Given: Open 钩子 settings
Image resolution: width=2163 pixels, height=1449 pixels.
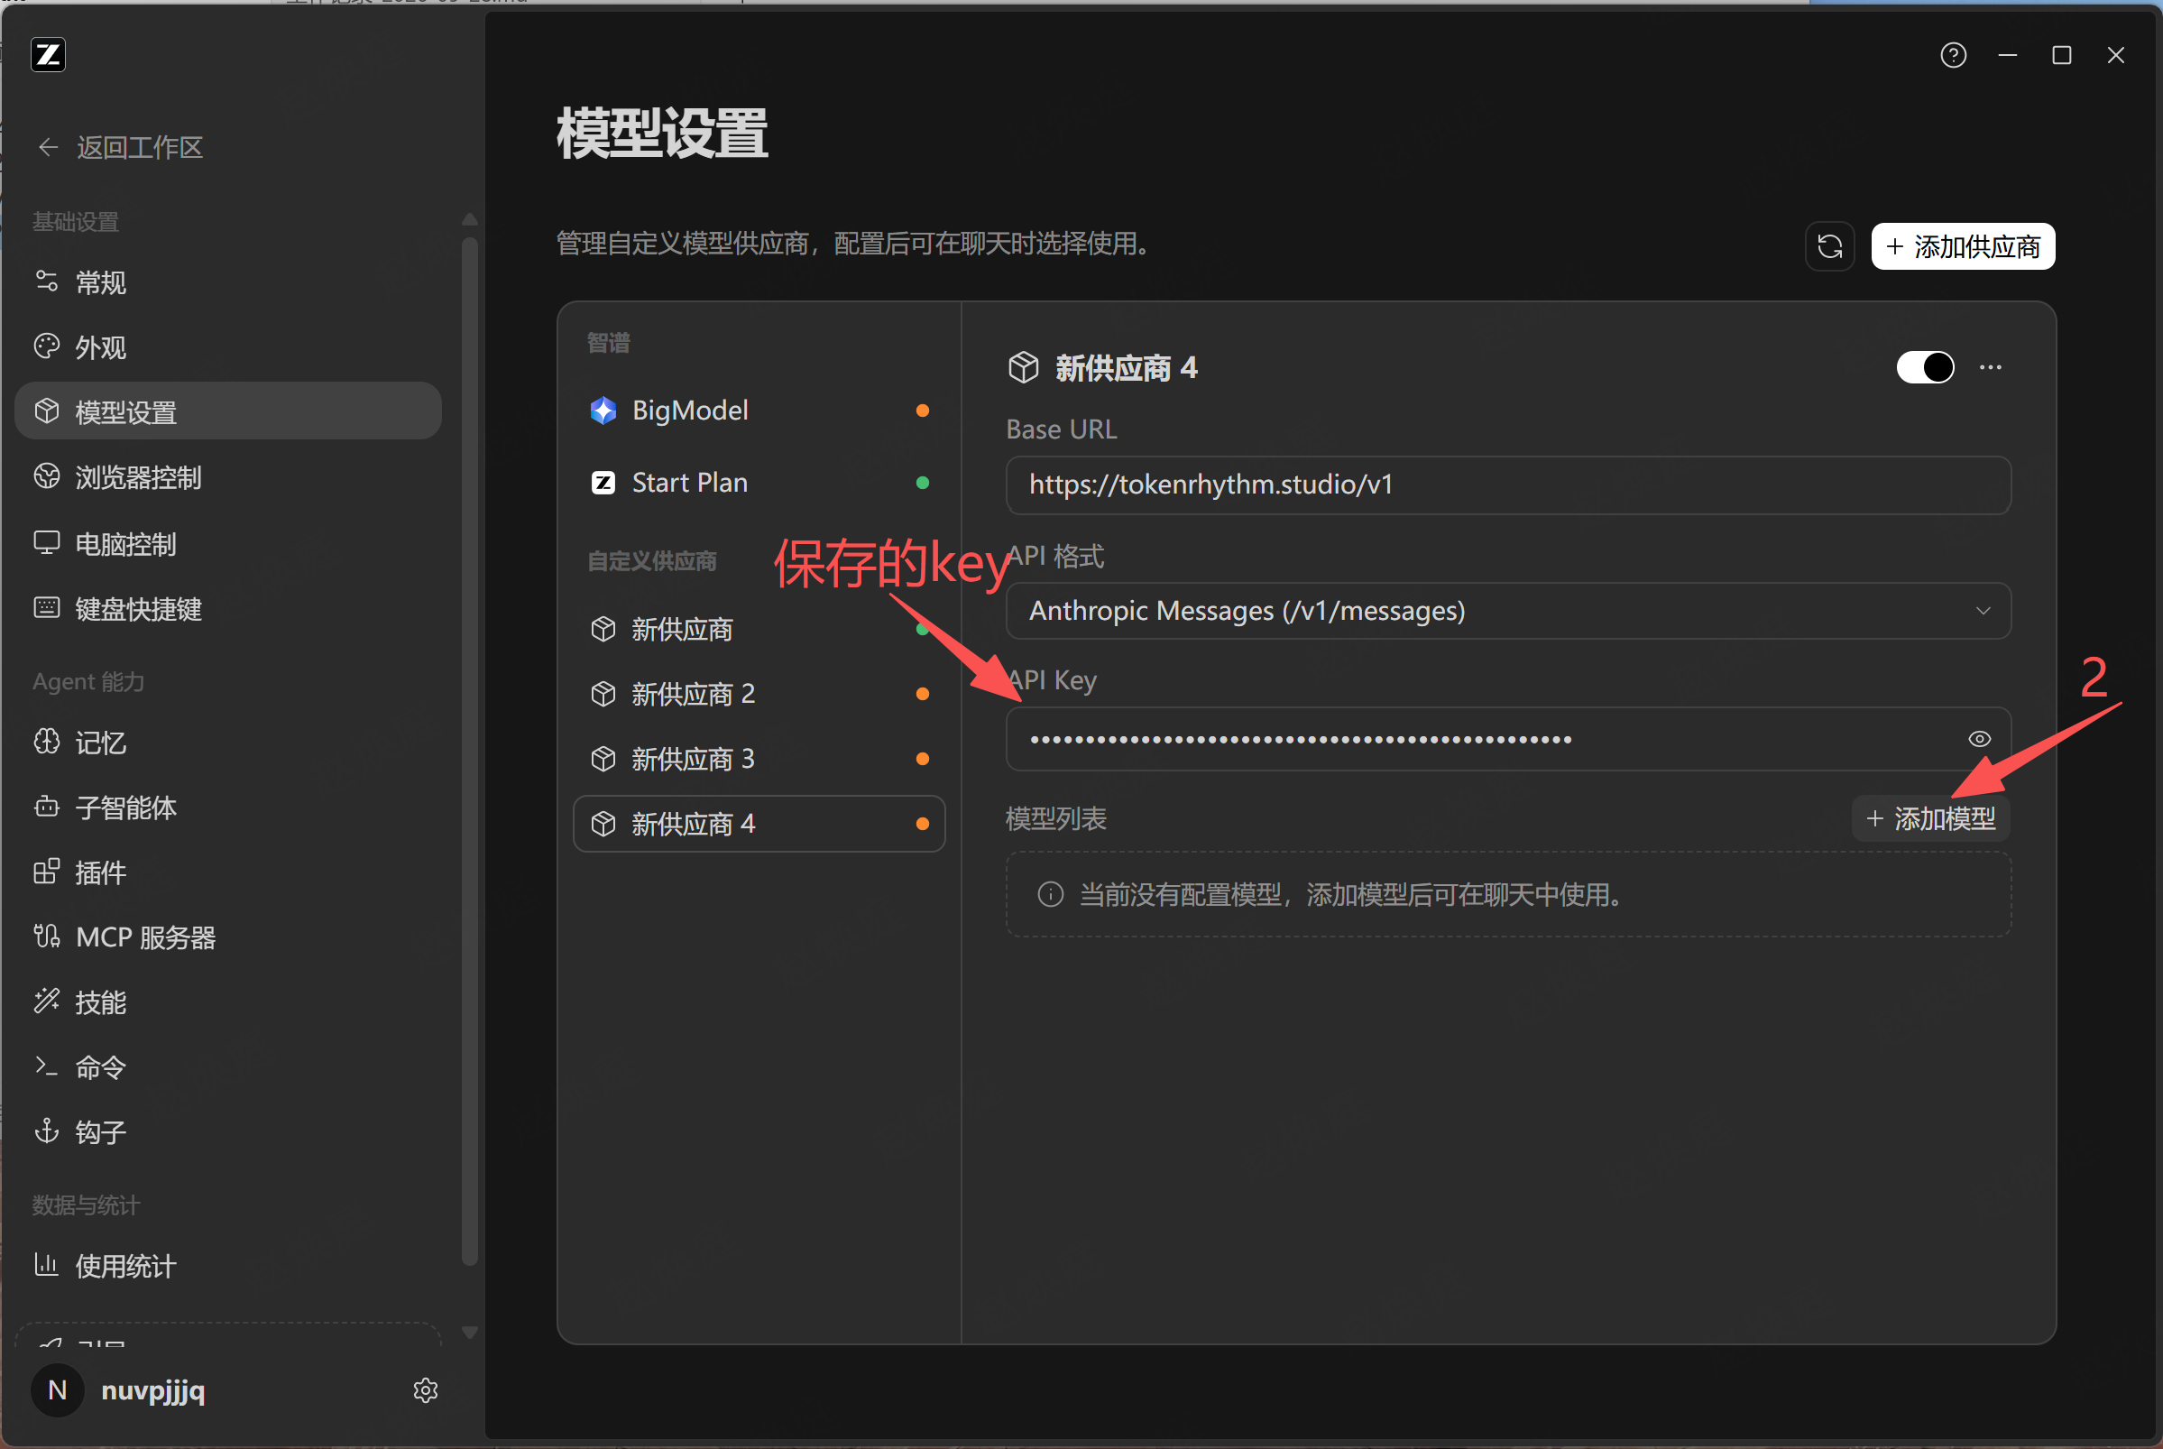Looking at the screenshot, I should pos(227,1132).
